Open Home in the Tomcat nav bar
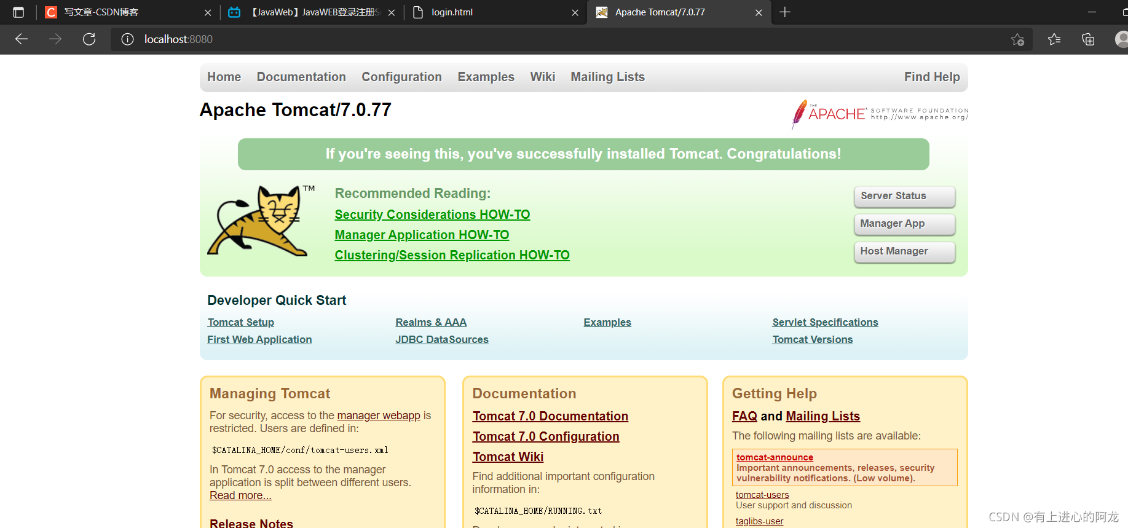This screenshot has width=1128, height=528. pos(224,77)
